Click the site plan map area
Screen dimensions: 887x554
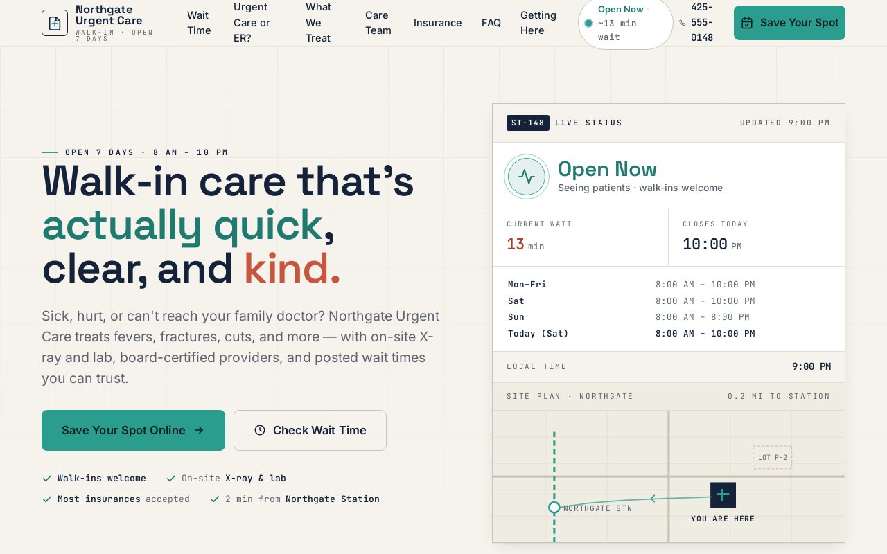pyautogui.click(x=669, y=476)
